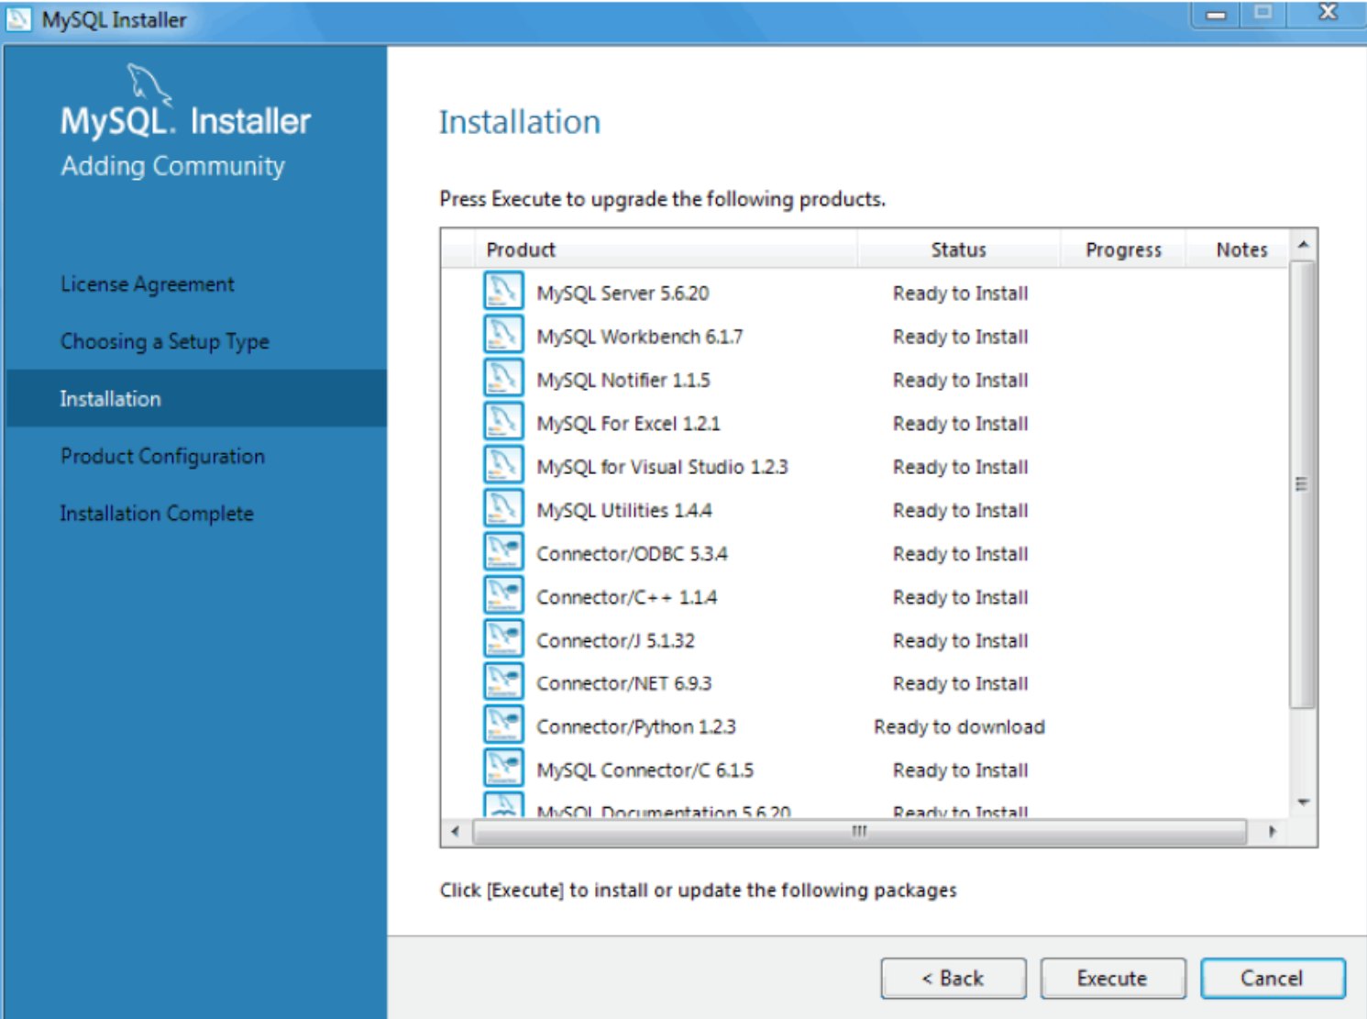Open the License Agreement step
This screenshot has height=1019, width=1367.
(x=147, y=283)
